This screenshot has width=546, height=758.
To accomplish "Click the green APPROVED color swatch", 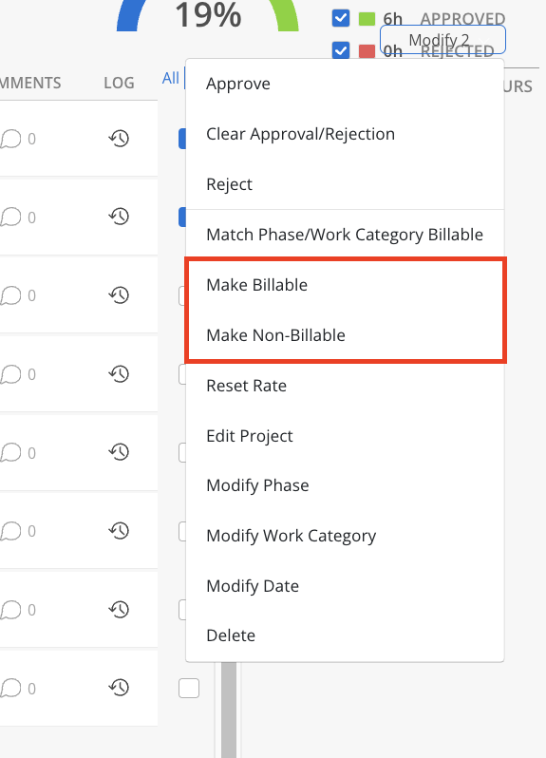I will pos(367,19).
